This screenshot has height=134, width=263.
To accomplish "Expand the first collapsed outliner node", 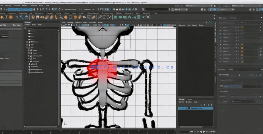I will (27, 42).
